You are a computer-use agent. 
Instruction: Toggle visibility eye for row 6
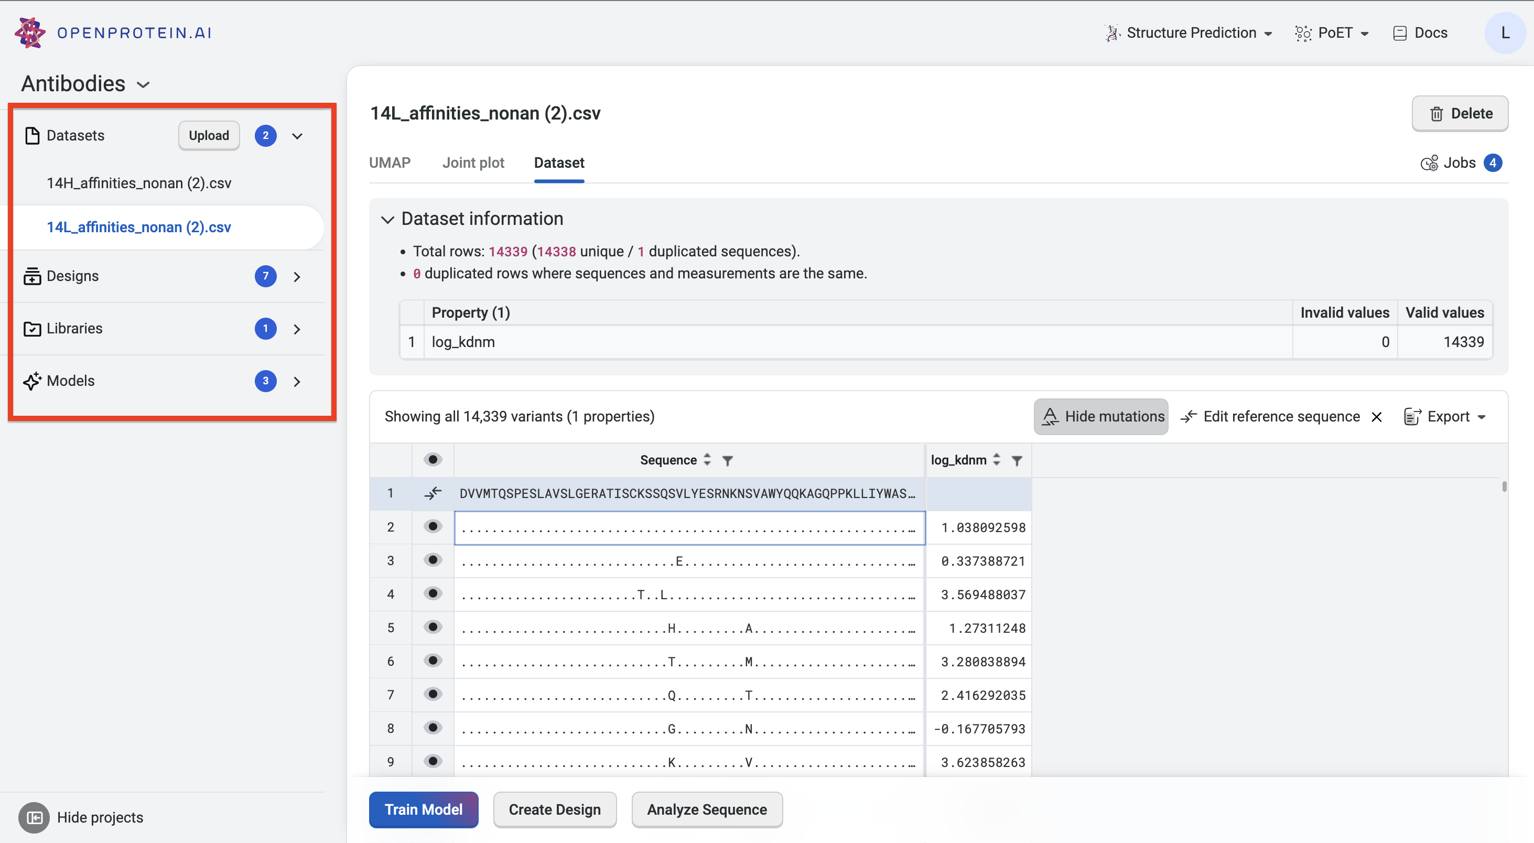[433, 660]
